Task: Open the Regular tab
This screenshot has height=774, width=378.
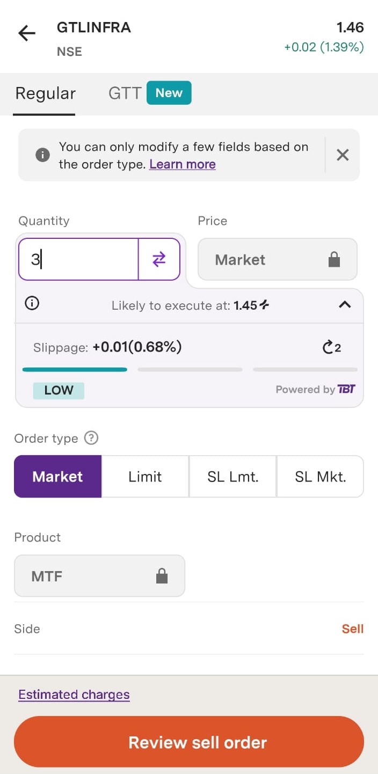Action: 45,93
